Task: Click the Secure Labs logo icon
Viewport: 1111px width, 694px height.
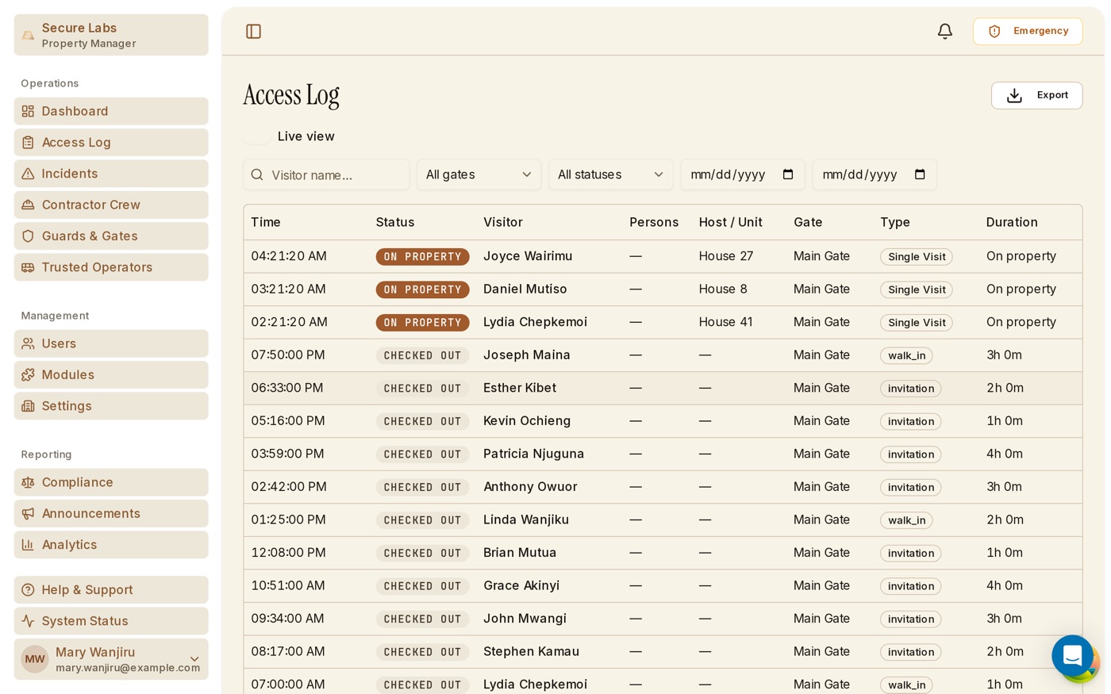Action: click(28, 35)
